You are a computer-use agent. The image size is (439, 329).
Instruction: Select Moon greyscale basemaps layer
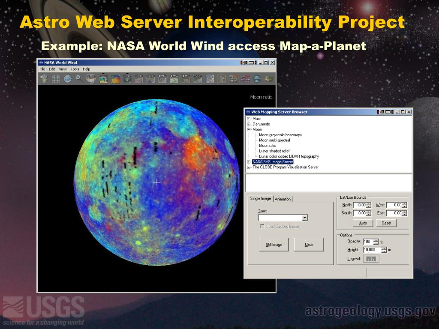280,135
